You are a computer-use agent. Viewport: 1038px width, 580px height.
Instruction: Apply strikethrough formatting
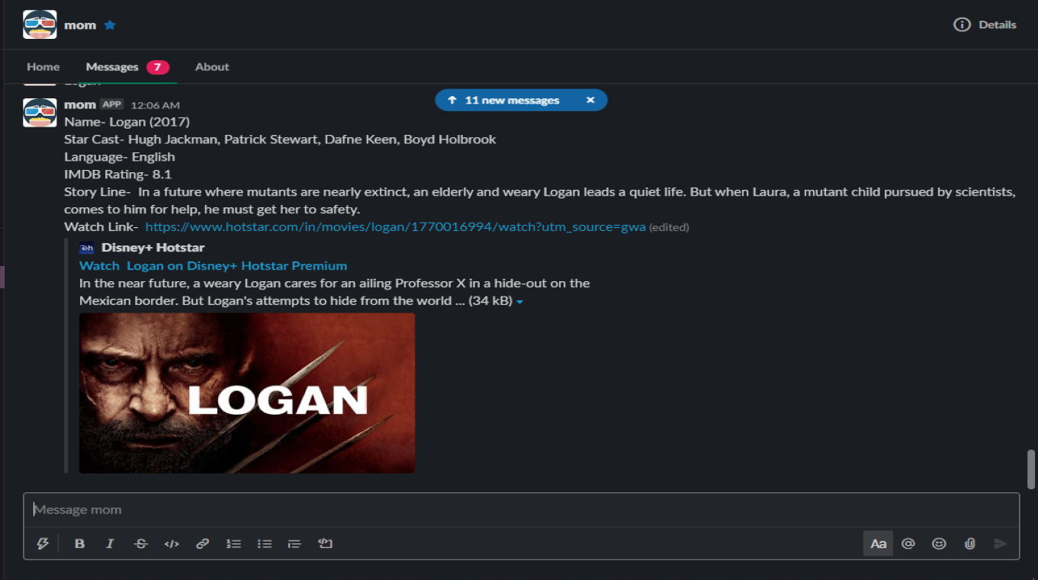(x=141, y=543)
